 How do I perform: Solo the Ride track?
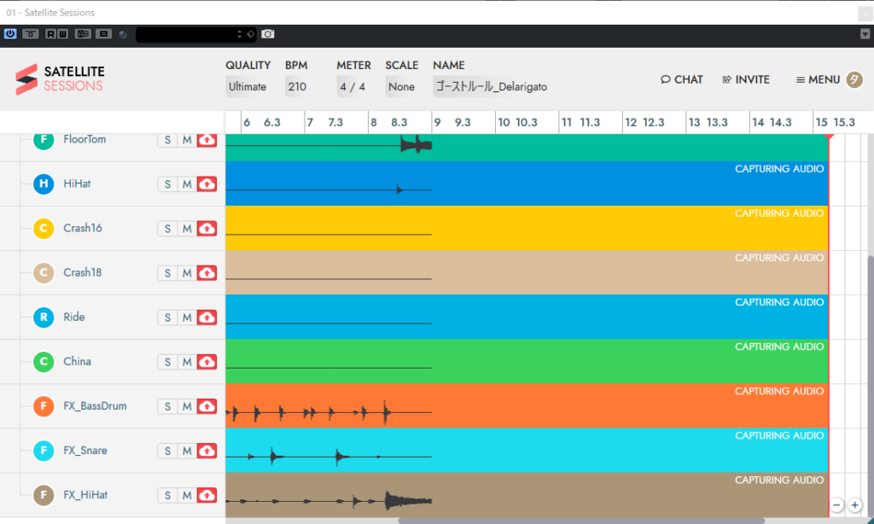167,317
